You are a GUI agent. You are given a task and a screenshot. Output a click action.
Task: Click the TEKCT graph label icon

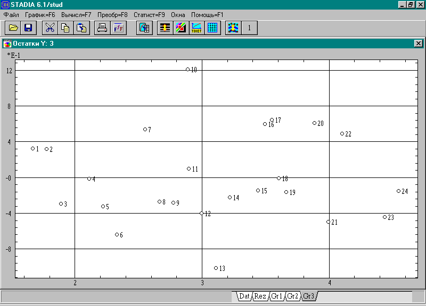click(x=196, y=28)
